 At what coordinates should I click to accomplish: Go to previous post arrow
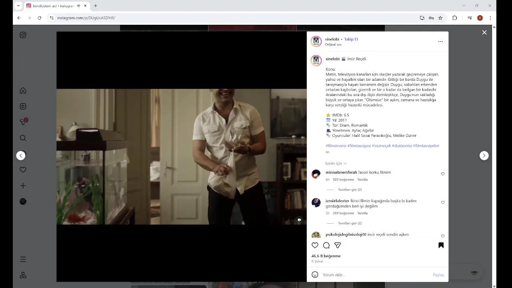[x=21, y=156]
